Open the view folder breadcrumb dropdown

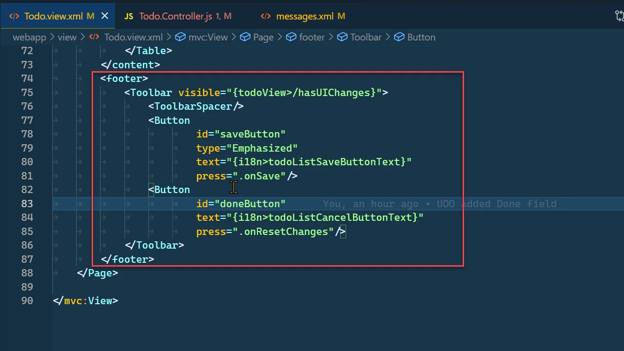pos(67,37)
